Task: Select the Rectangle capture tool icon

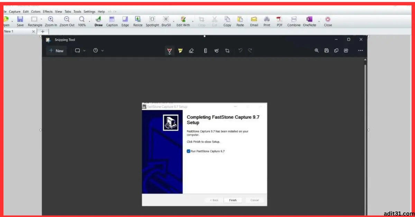Action: click(34, 19)
